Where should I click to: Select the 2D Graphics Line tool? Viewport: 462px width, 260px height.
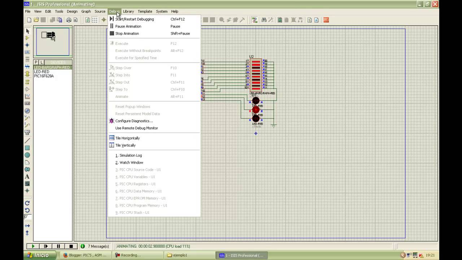(x=27, y=140)
